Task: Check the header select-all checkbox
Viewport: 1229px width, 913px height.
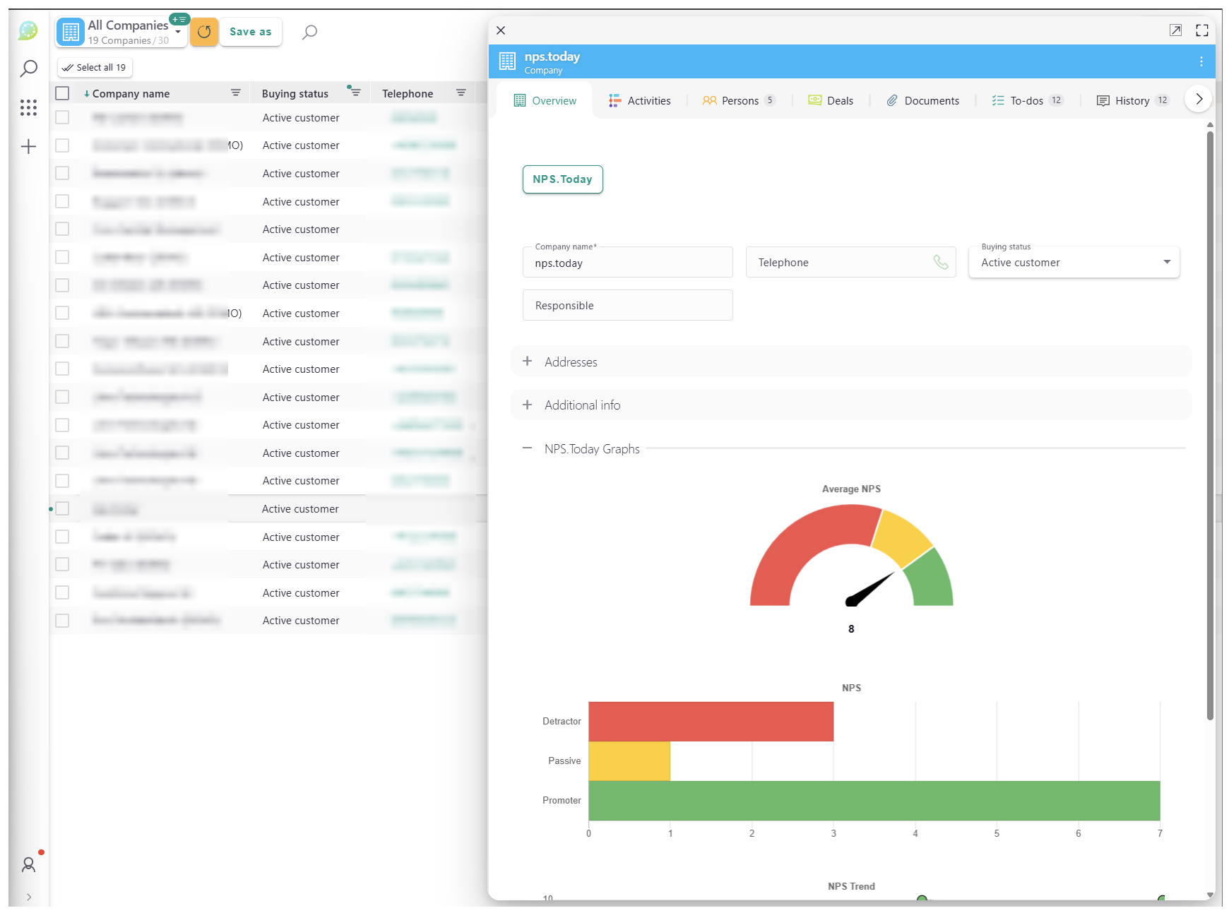Action: click(62, 93)
